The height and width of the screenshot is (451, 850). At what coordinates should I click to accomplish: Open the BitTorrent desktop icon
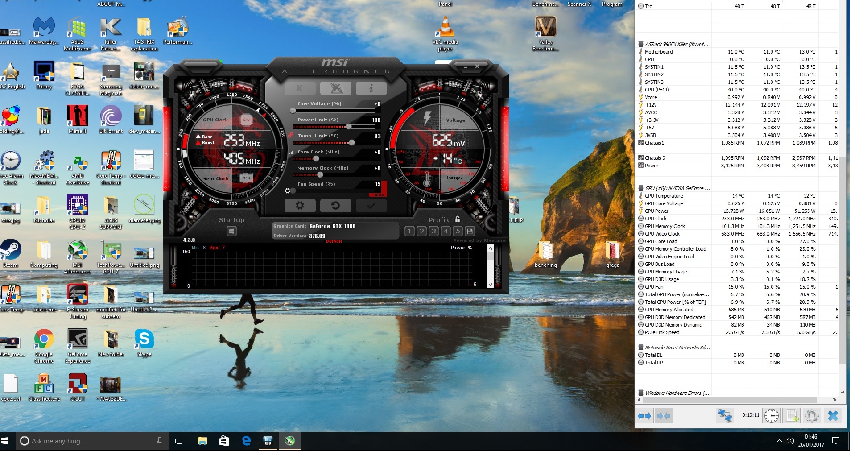click(x=111, y=120)
